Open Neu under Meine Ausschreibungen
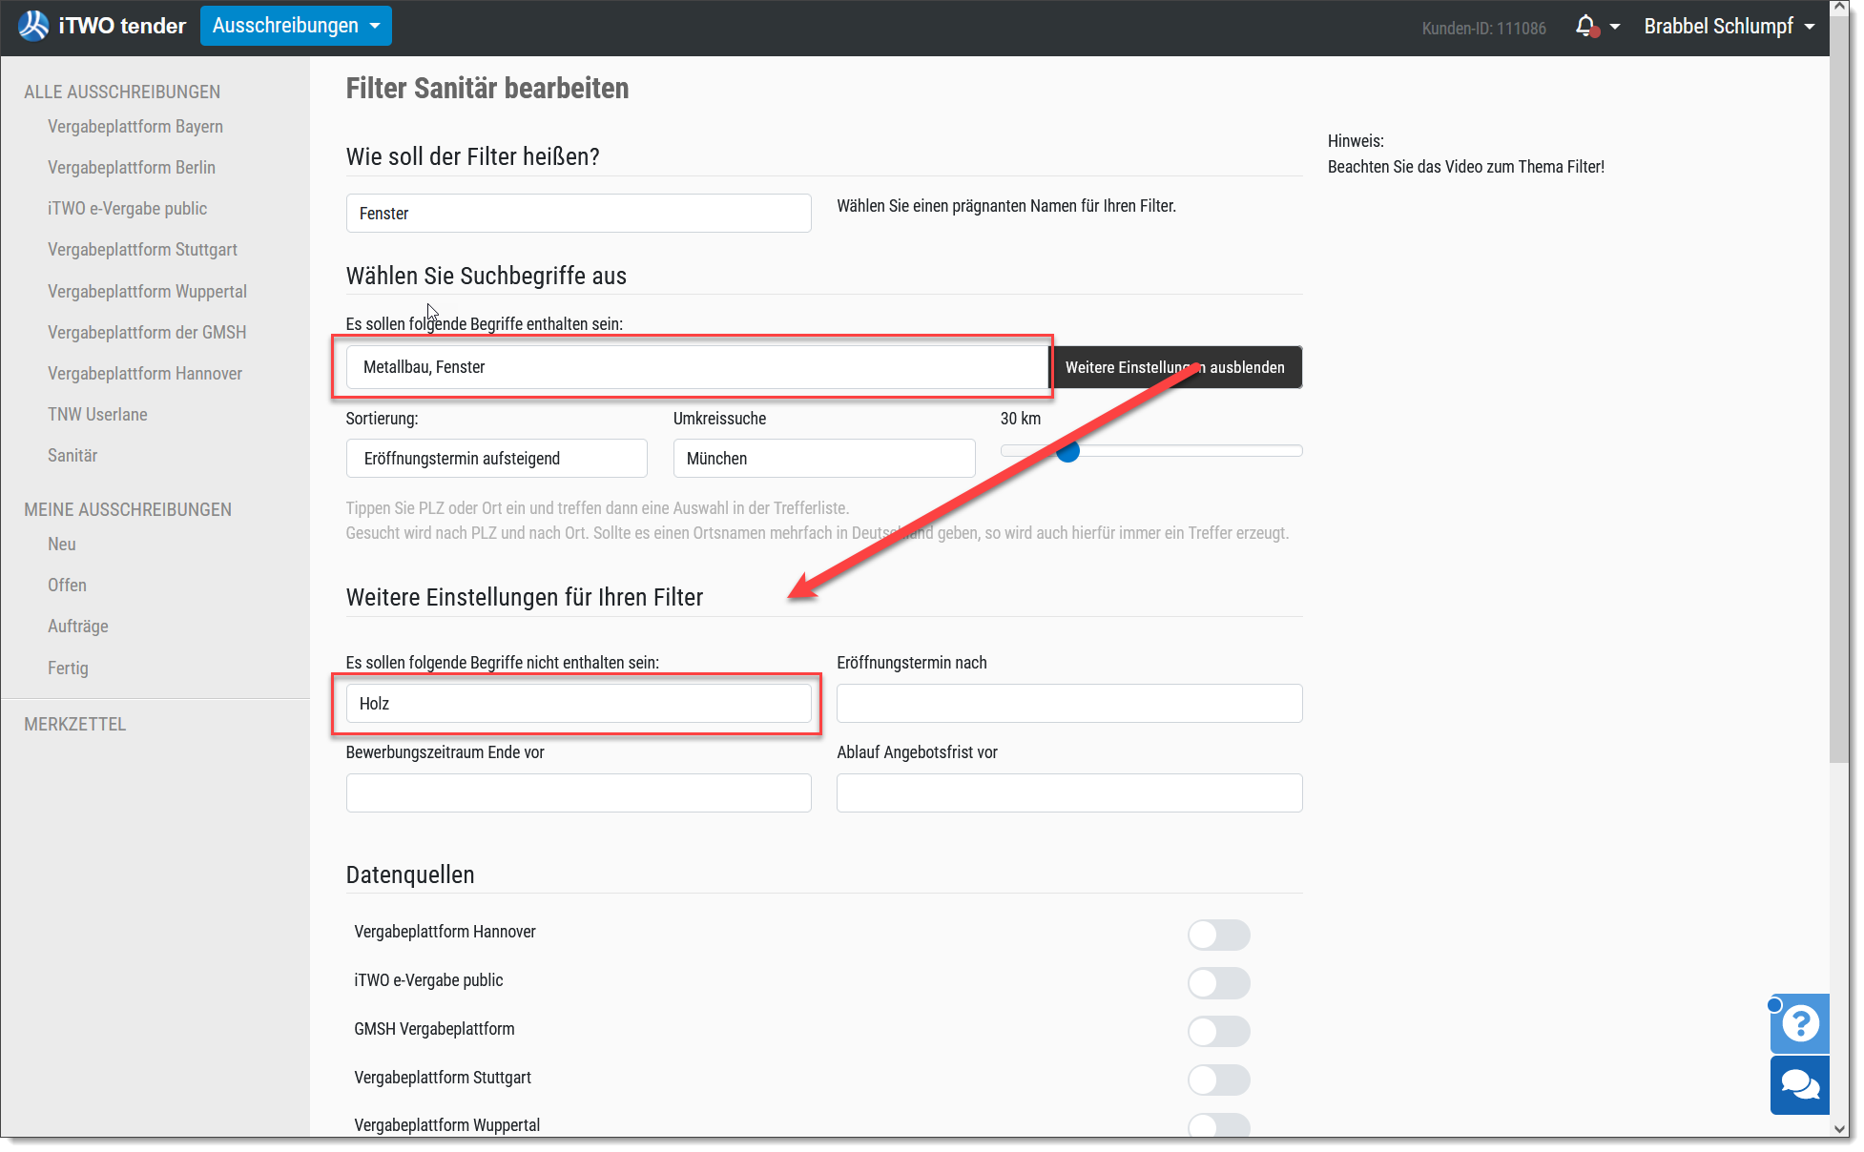The width and height of the screenshot is (1864, 1152). coord(62,545)
